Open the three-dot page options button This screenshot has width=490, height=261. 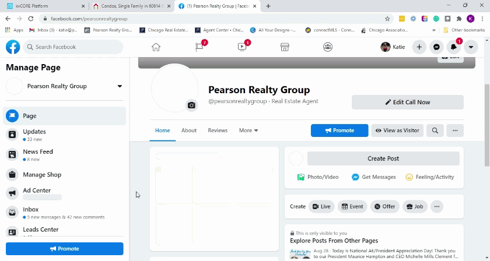(x=455, y=130)
